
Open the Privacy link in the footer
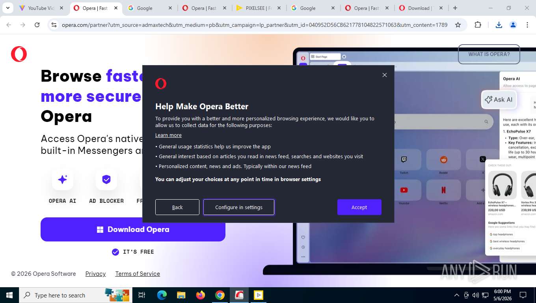click(95, 273)
